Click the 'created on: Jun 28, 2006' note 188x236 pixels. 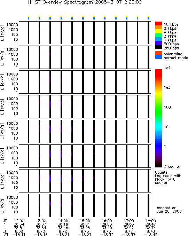[169, 210]
